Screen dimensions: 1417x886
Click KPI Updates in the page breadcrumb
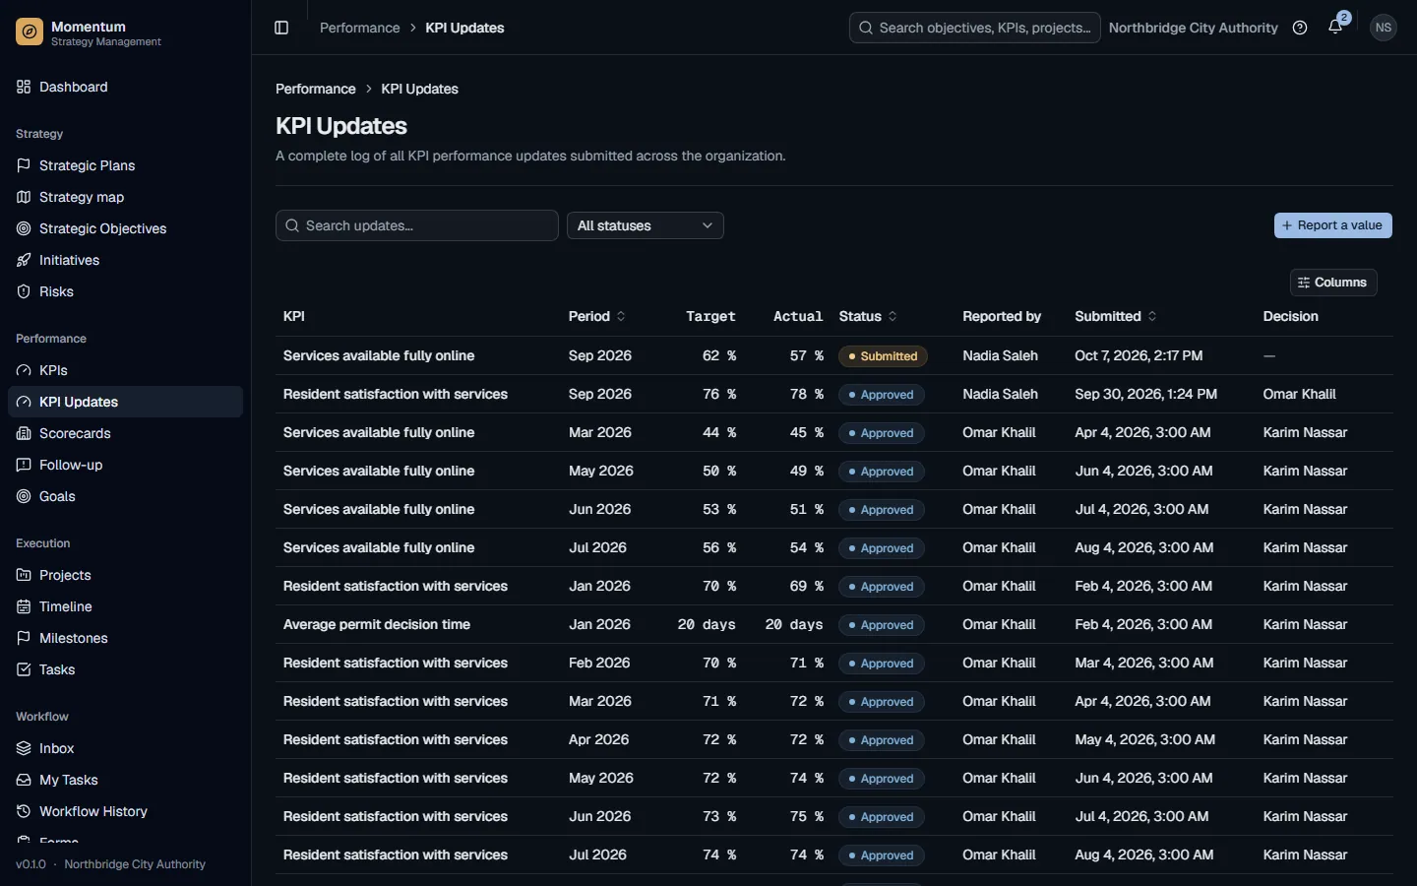(419, 89)
